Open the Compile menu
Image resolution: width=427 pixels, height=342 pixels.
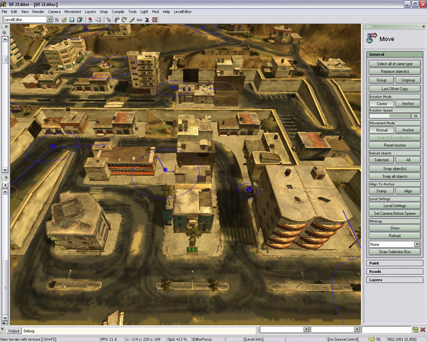coord(118,12)
